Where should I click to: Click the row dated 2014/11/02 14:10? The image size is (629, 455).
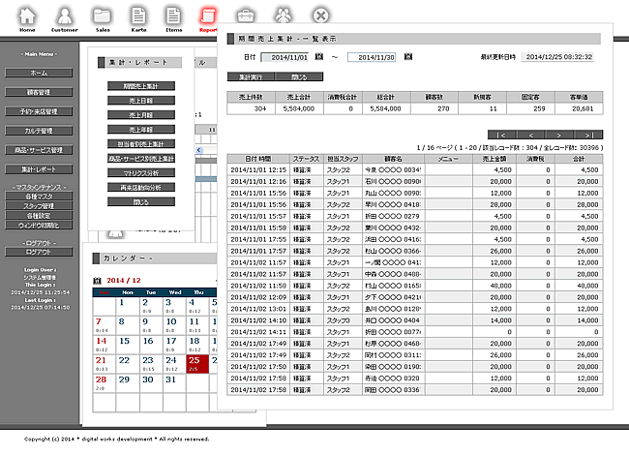pyautogui.click(x=415, y=320)
